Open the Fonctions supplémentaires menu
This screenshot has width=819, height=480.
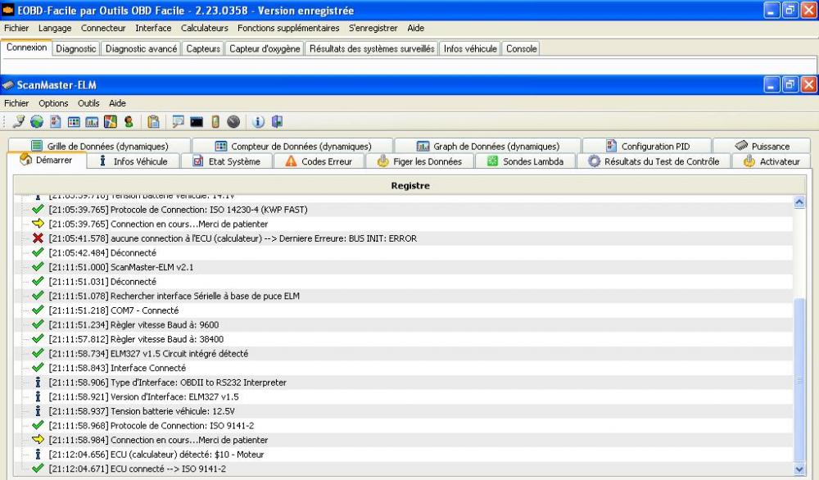(x=288, y=28)
